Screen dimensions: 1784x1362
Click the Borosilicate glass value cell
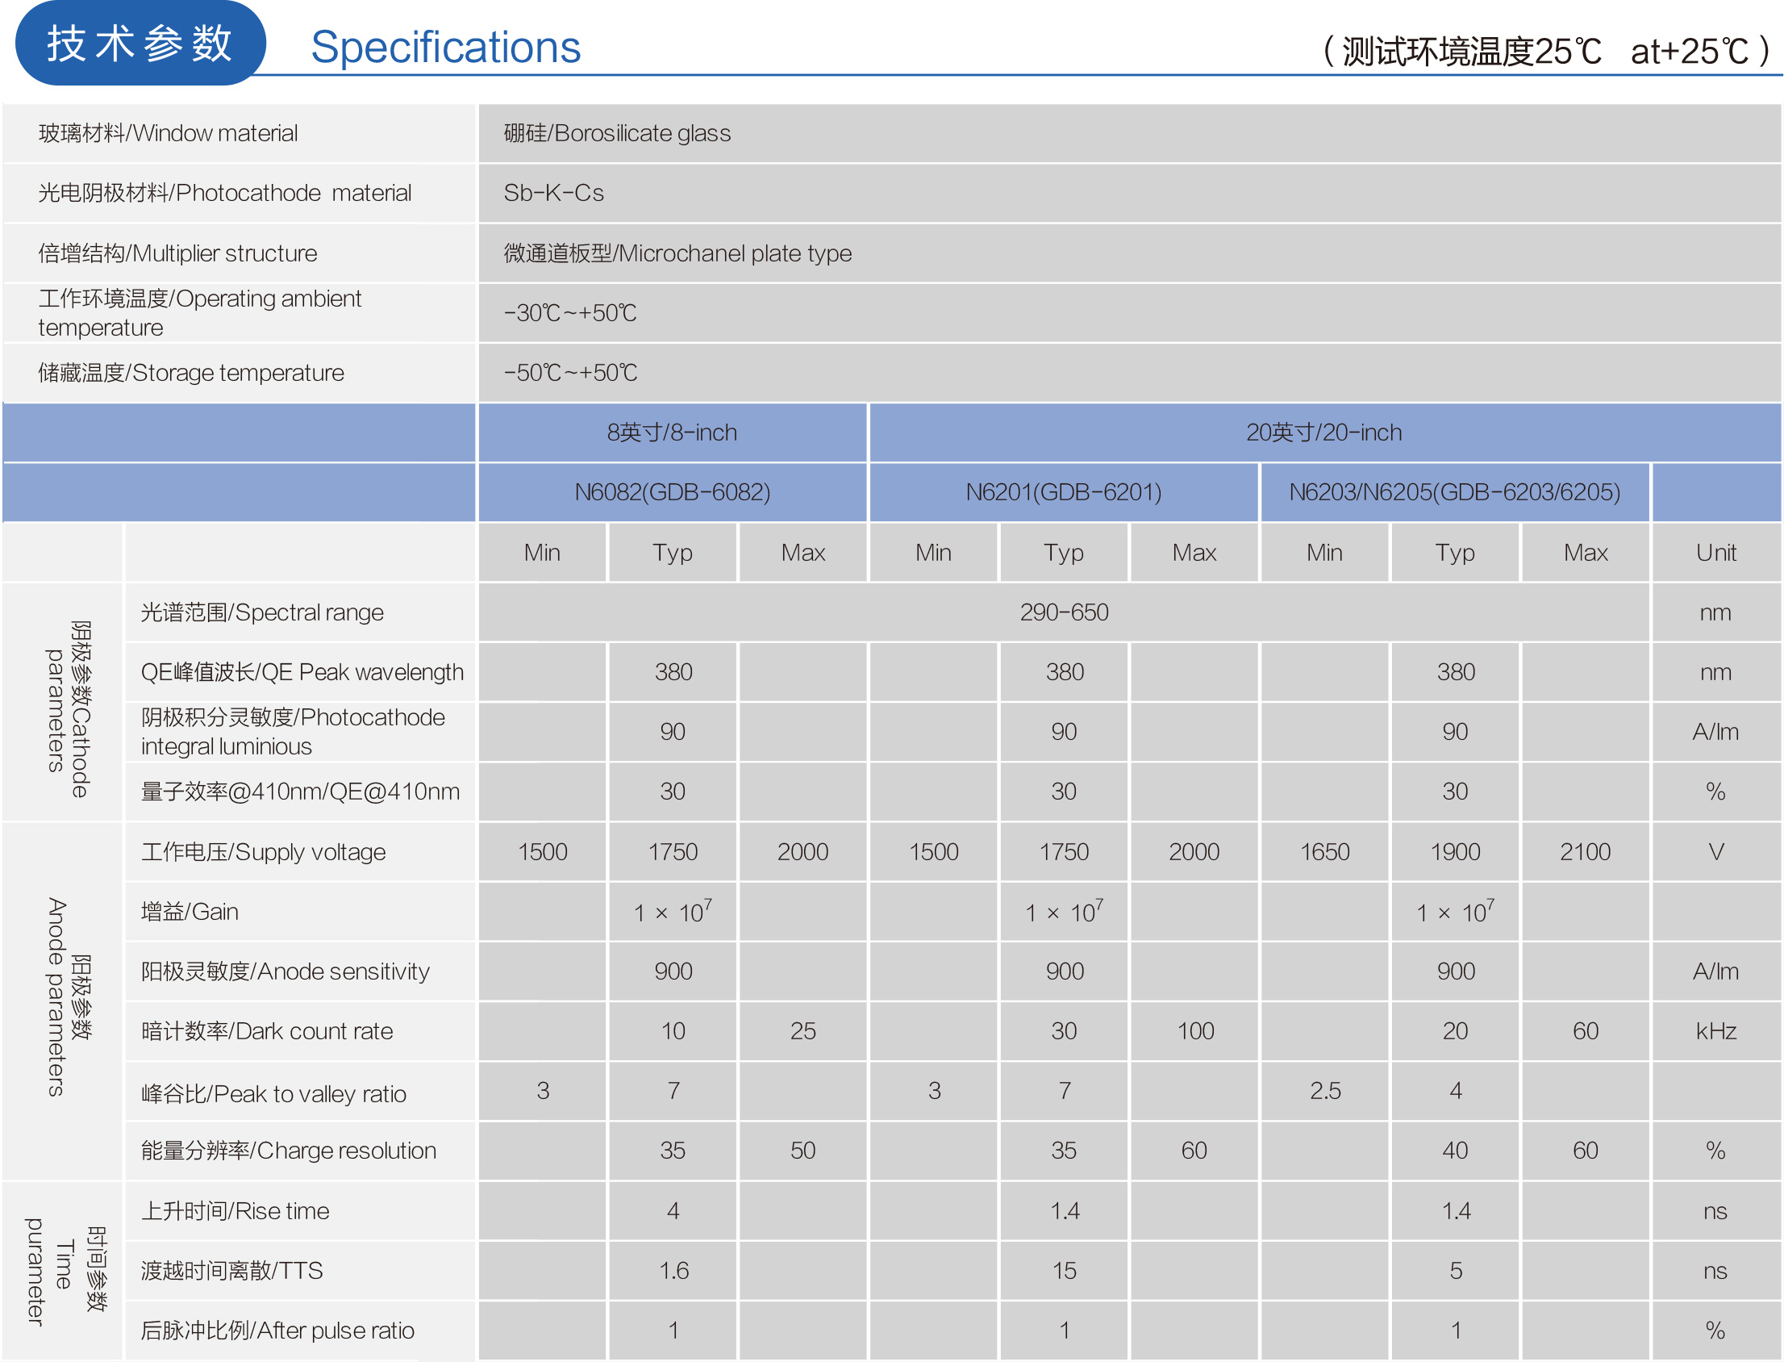coord(616,133)
